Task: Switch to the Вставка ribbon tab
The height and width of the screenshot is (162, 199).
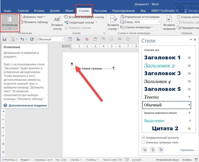Action: point(39,11)
